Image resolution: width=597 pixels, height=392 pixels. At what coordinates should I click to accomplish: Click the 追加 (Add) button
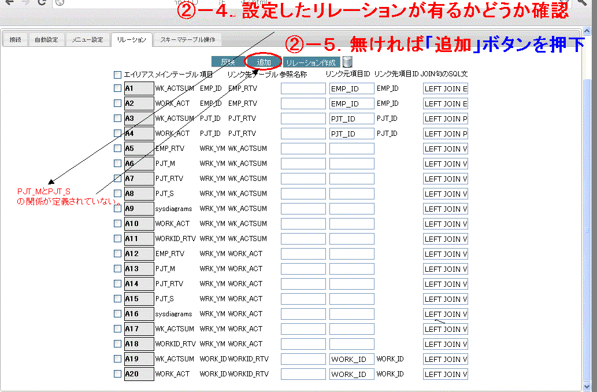264,62
